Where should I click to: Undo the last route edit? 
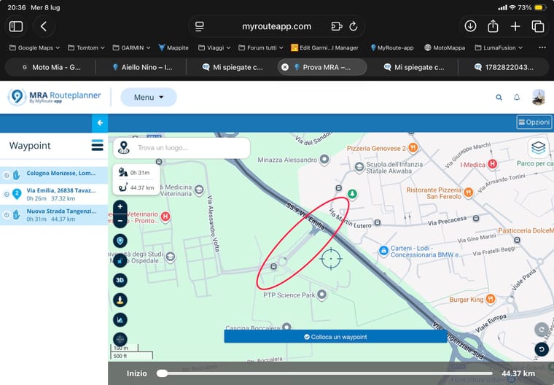coord(542,349)
